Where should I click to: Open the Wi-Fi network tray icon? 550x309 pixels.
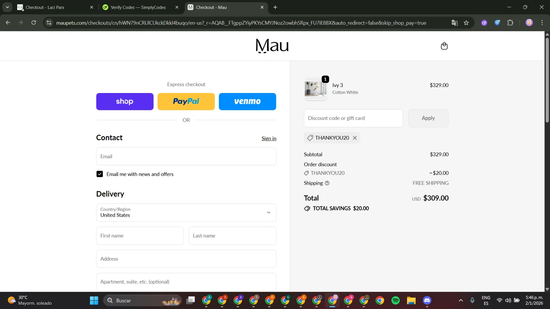[x=499, y=301]
